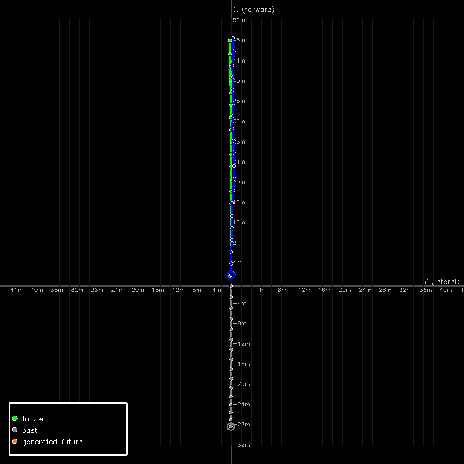Image resolution: width=464 pixels, height=464 pixels.
Task: Select the topmost blue trajectory point
Action: click(x=233, y=38)
